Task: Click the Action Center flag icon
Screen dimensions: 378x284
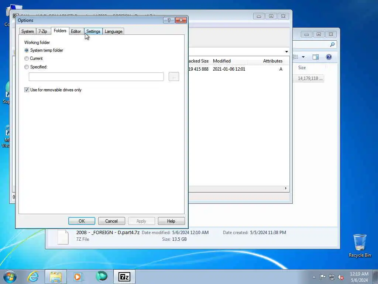Action: pyautogui.click(x=323, y=277)
